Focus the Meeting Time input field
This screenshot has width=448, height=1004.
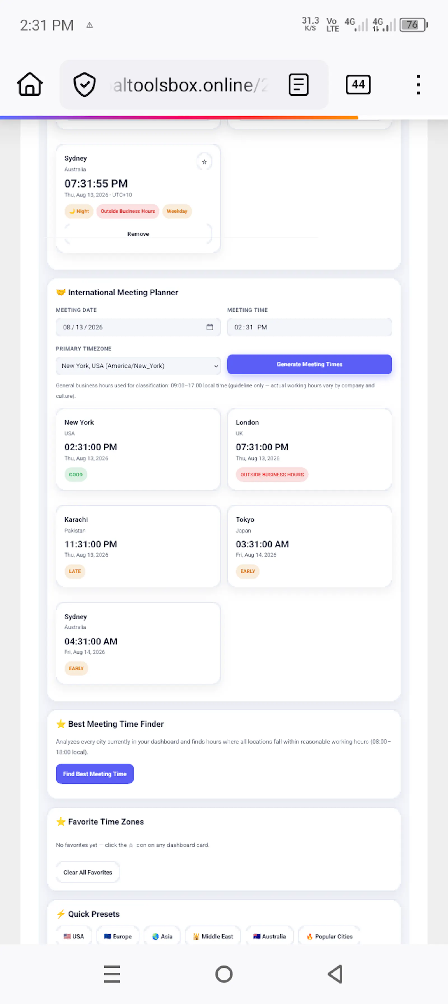click(309, 327)
